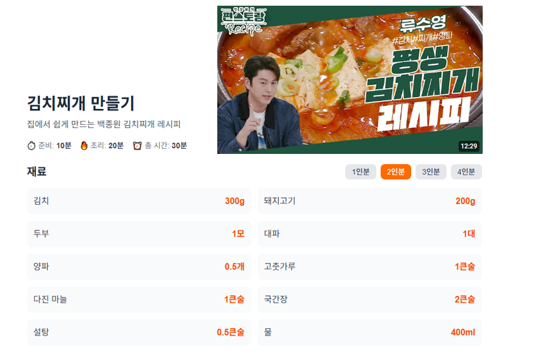Image resolution: width=534 pixels, height=356 pixels.
Task: Select the 1인분 serving option
Action: 360,172
